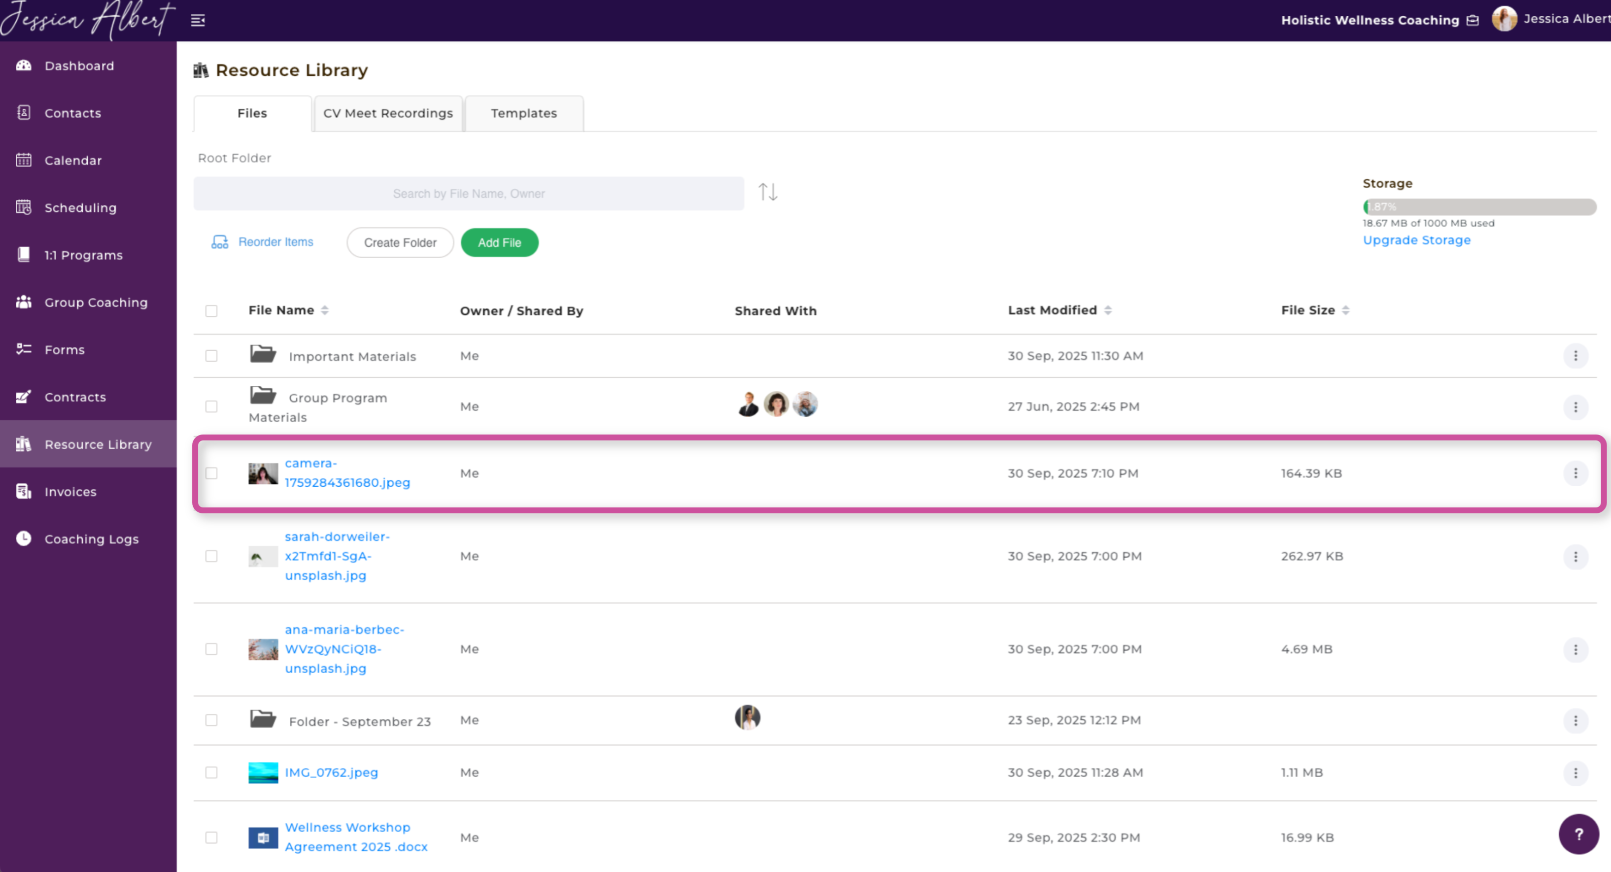Click the Upgrade Storage link

click(x=1416, y=240)
